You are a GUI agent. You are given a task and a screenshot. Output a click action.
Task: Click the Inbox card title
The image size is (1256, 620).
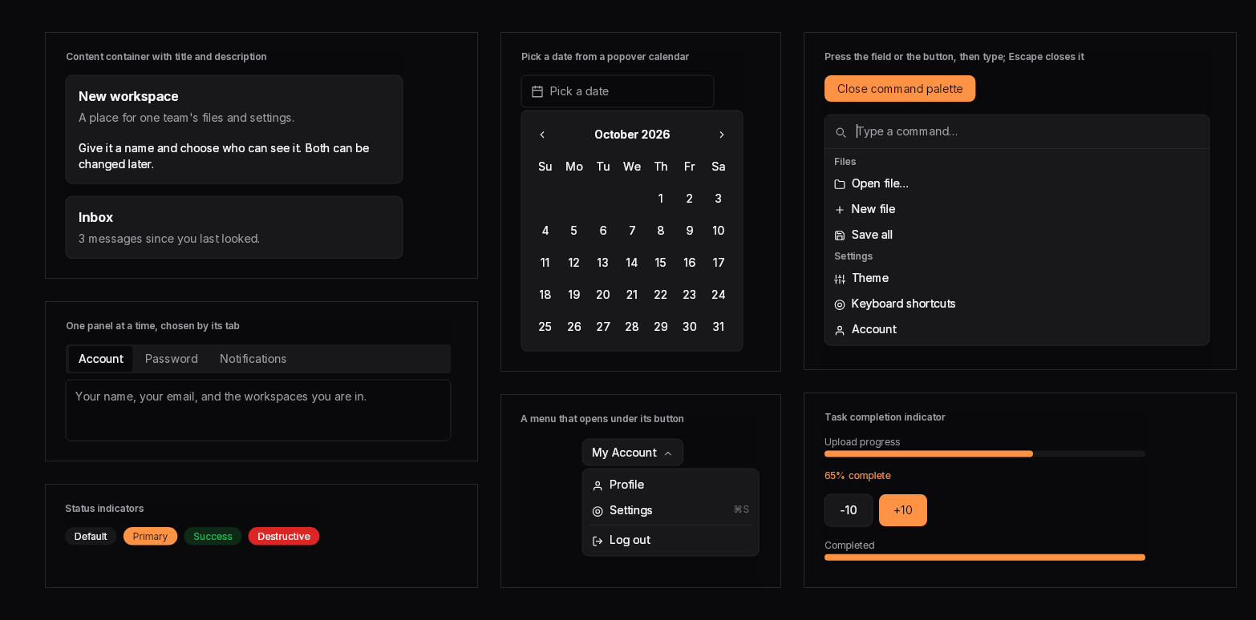coord(95,217)
